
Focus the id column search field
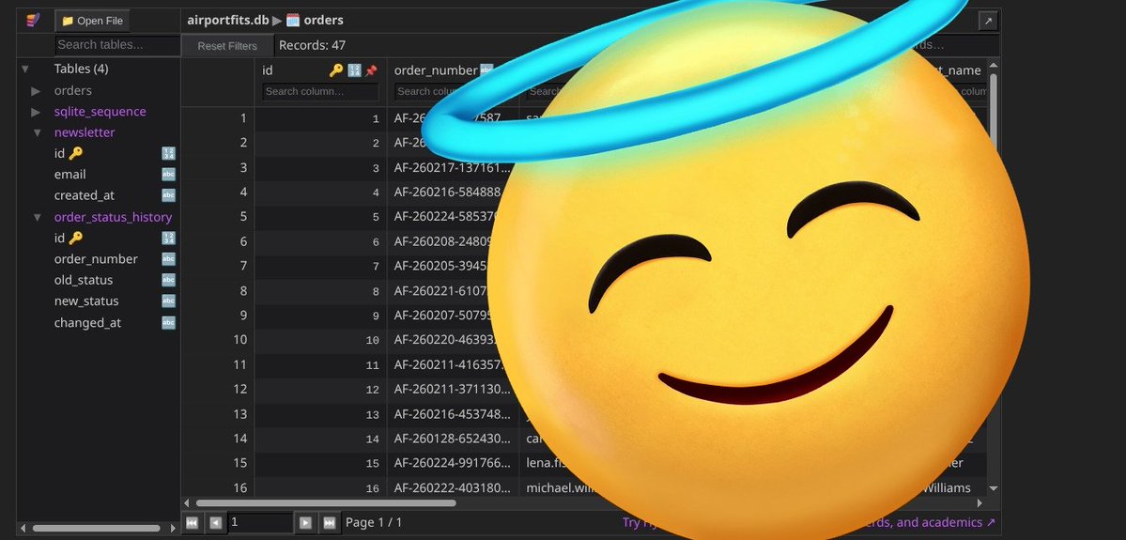point(320,91)
